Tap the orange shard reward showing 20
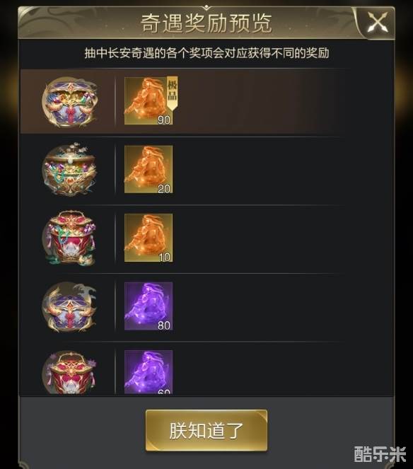The width and height of the screenshot is (413, 469). [x=149, y=169]
